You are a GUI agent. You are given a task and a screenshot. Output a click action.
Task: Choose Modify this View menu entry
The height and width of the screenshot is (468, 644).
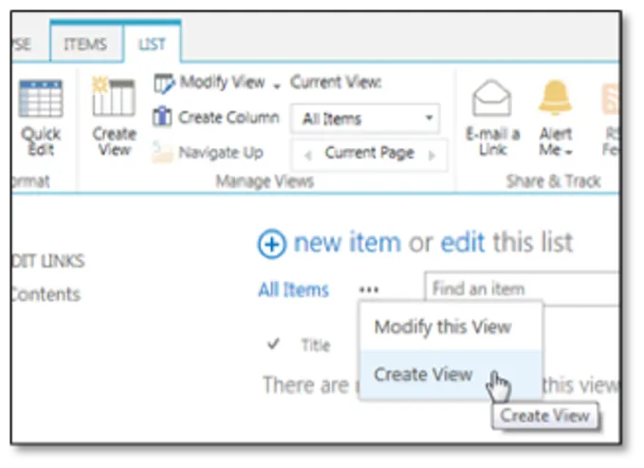click(451, 328)
